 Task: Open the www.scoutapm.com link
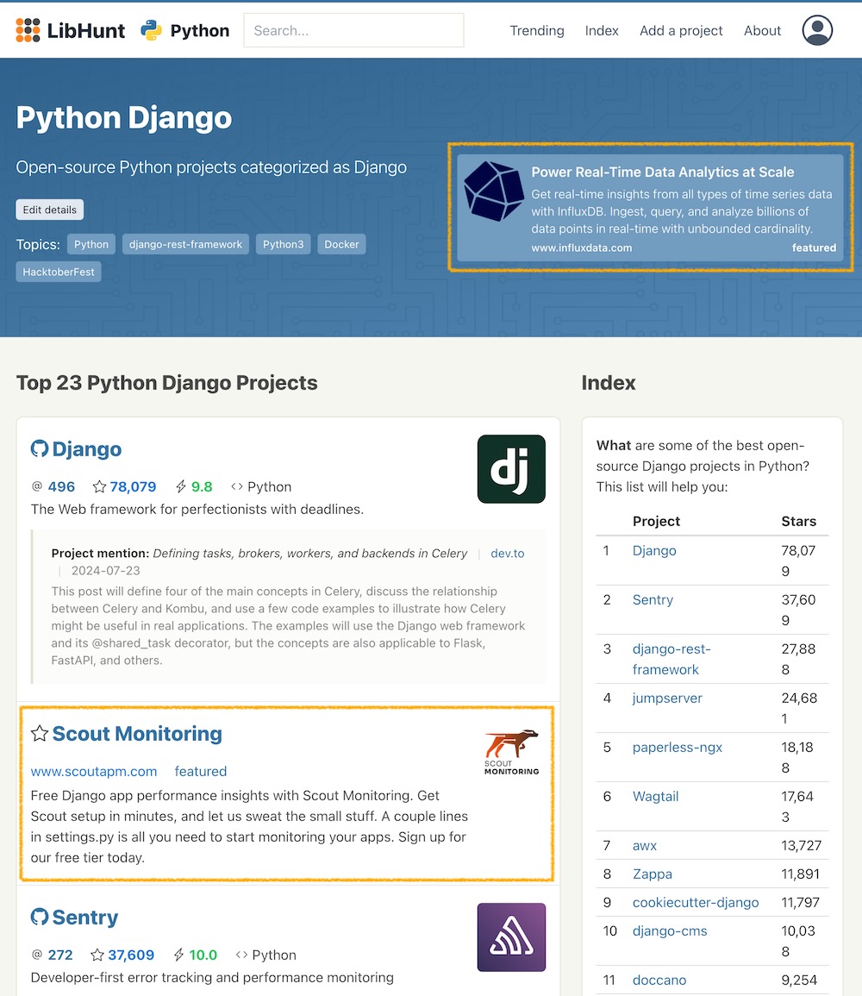coord(94,772)
